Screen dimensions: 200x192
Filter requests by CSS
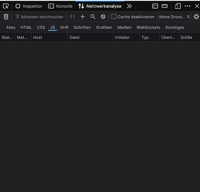click(41, 27)
